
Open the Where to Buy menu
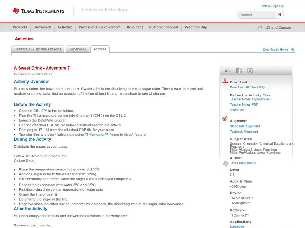[196, 27]
